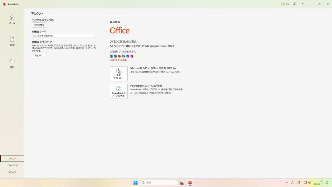Click the Outlook icon among the Office apps
The image size is (332, 187).
tap(124, 56)
